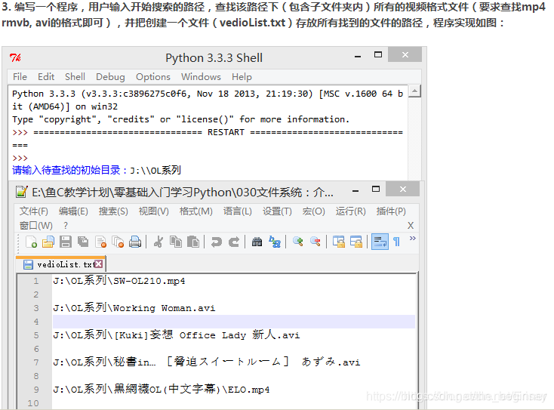Open the 视图(V) menu
Viewport: 554px width, 410px height.
pos(153,211)
